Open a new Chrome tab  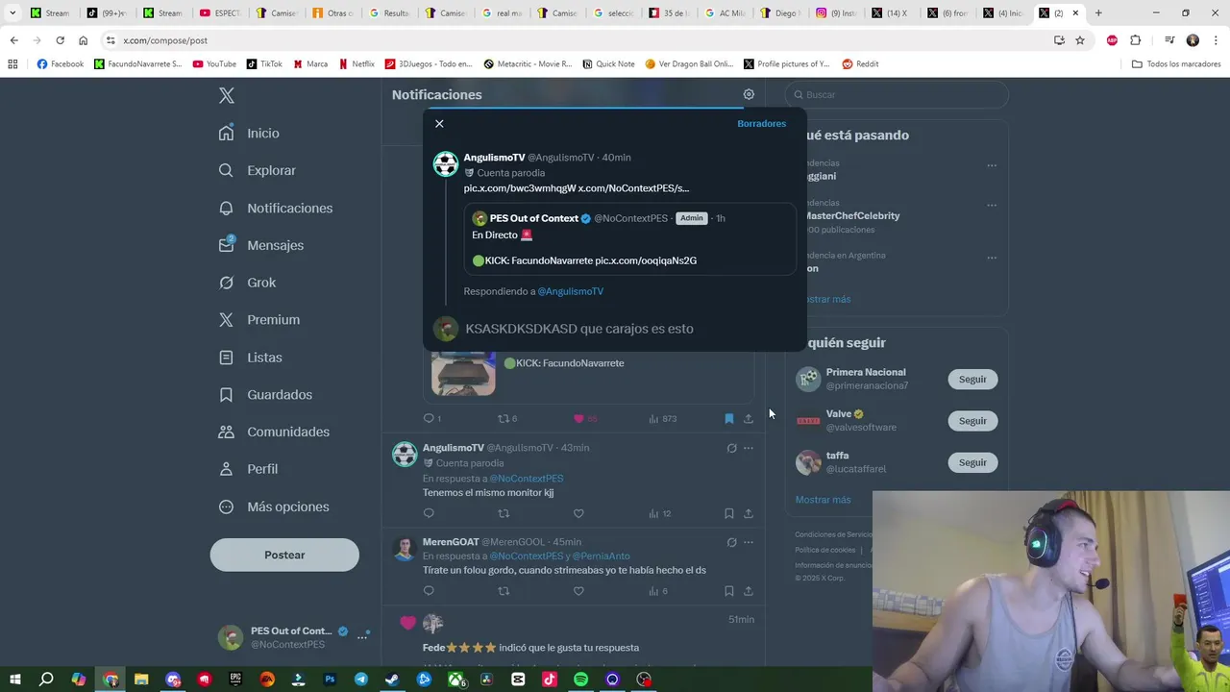[x=1098, y=13]
